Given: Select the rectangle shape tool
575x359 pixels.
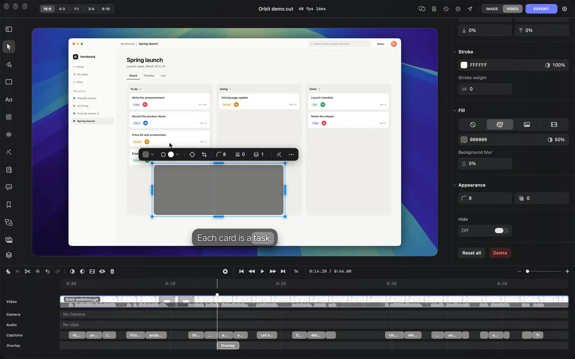Looking at the screenshot, I should pos(9,82).
